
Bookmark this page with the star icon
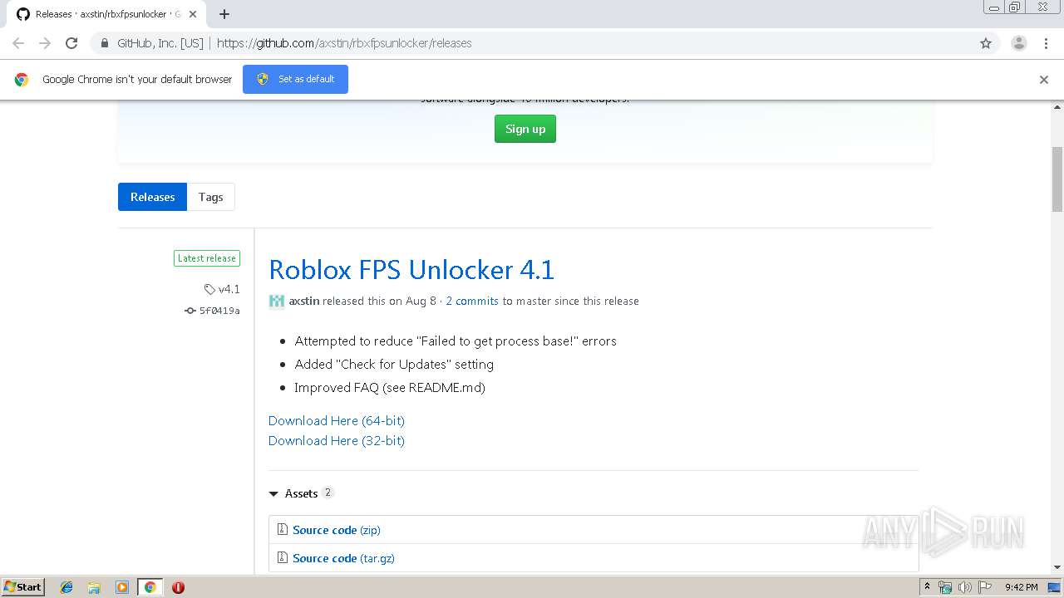(x=986, y=43)
